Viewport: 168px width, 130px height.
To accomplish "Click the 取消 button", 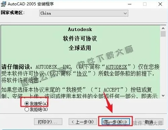I will point(149,122).
